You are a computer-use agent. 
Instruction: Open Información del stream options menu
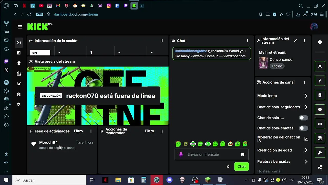(x=304, y=41)
